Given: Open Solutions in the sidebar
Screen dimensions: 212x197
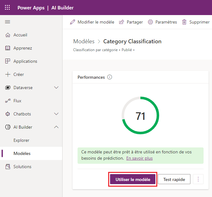Looking at the screenshot, I should [x=31, y=167].
